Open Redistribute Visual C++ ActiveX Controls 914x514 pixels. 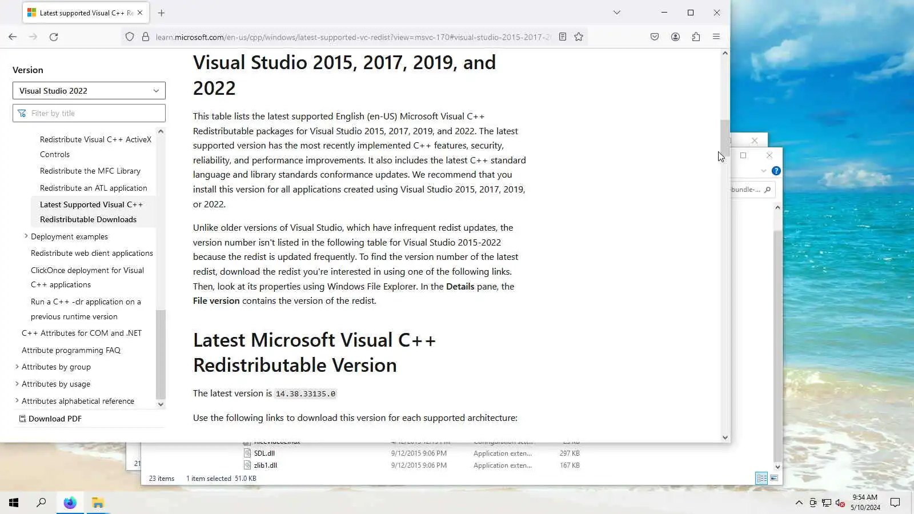95,147
